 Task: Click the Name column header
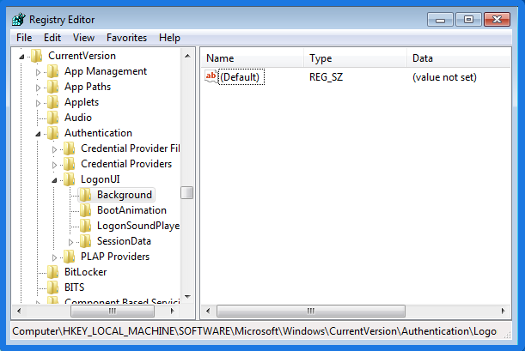[253, 58]
